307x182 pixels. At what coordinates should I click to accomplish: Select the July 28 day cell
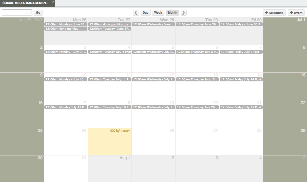pos(241,142)
